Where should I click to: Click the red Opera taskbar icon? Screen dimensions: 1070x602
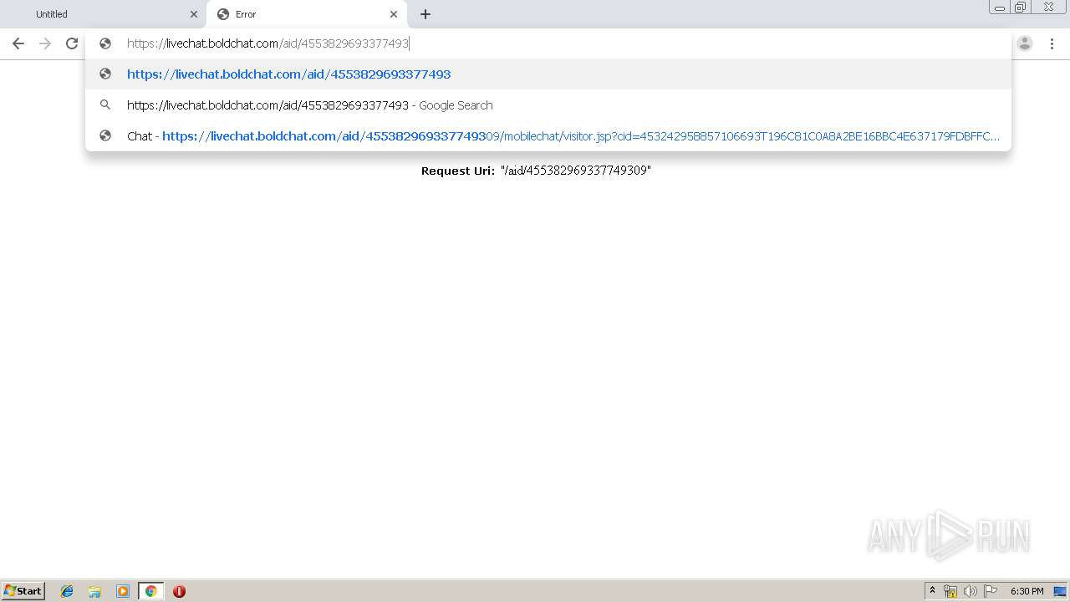[179, 591]
